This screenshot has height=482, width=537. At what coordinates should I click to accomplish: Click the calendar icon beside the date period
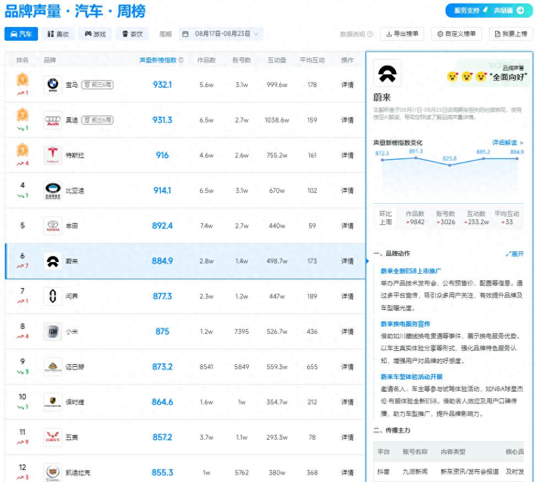(185, 34)
